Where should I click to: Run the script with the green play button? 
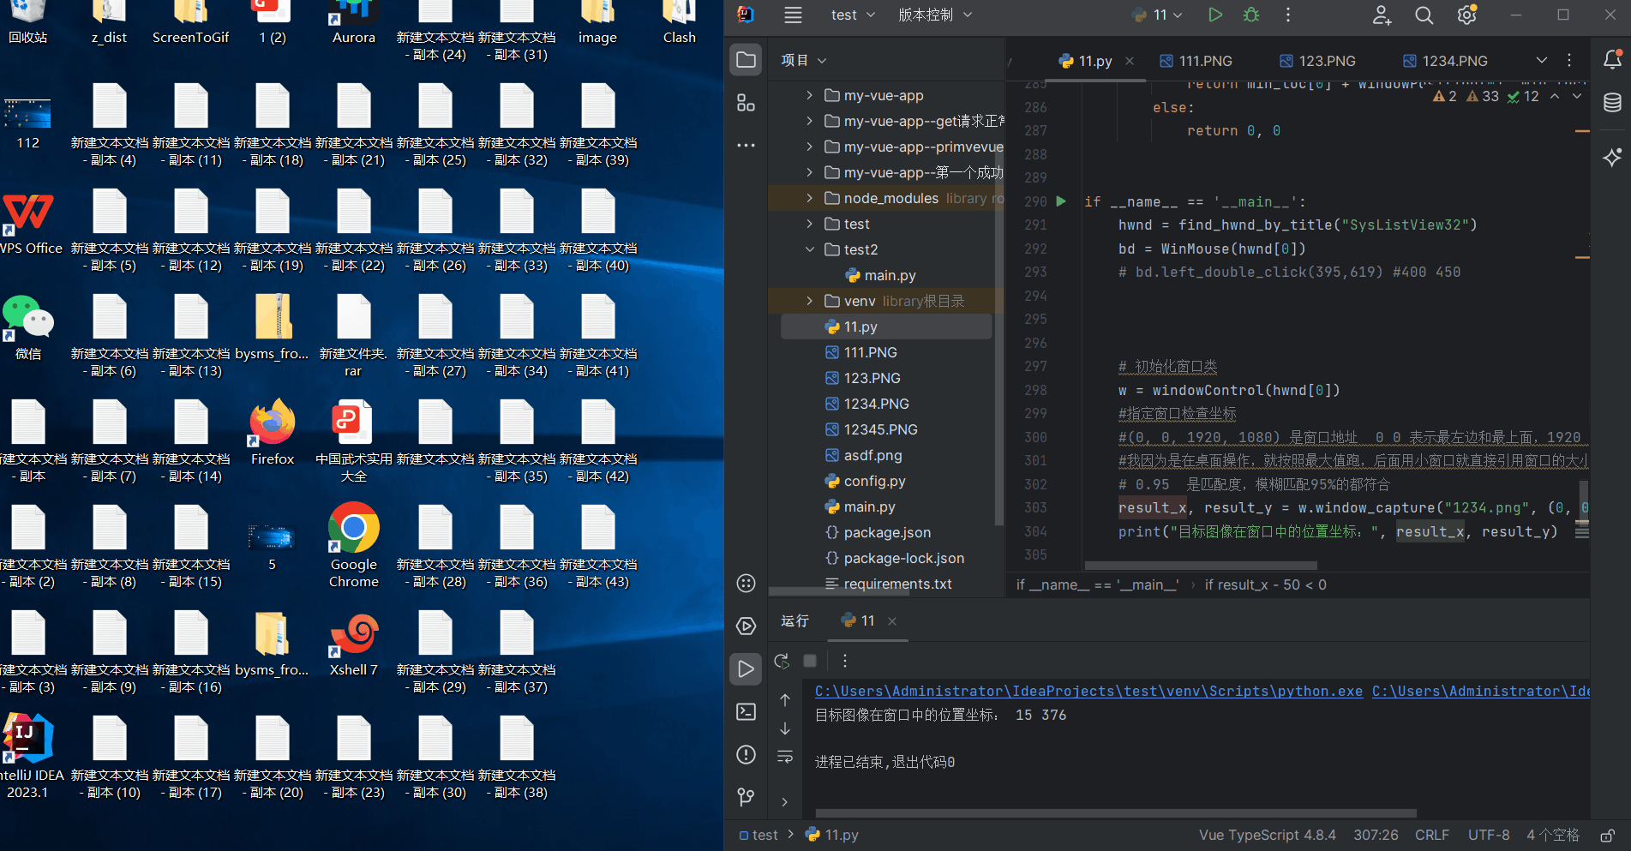click(1214, 15)
